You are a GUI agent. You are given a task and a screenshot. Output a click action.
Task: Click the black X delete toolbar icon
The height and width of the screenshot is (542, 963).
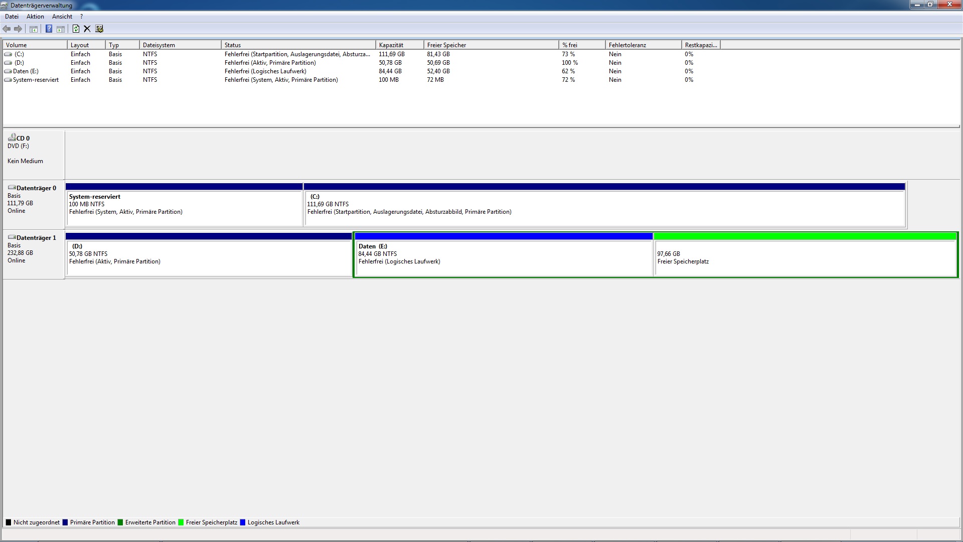point(87,29)
